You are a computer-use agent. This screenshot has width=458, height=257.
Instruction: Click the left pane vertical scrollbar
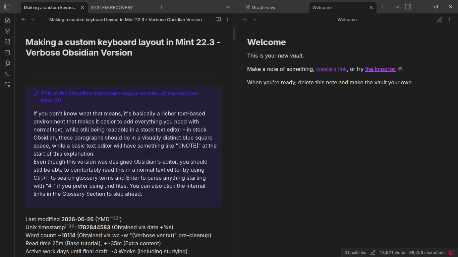tap(234, 33)
